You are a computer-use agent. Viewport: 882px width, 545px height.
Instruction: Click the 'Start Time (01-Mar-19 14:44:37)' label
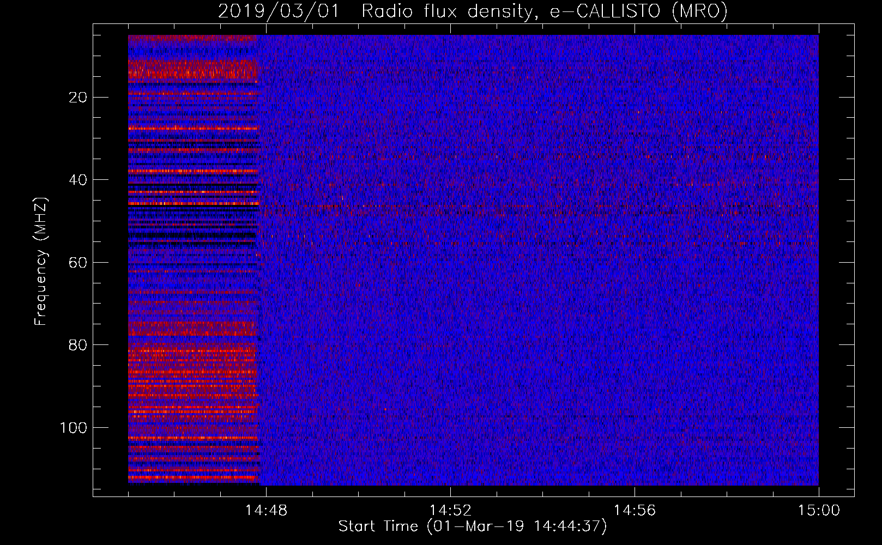pos(473,526)
